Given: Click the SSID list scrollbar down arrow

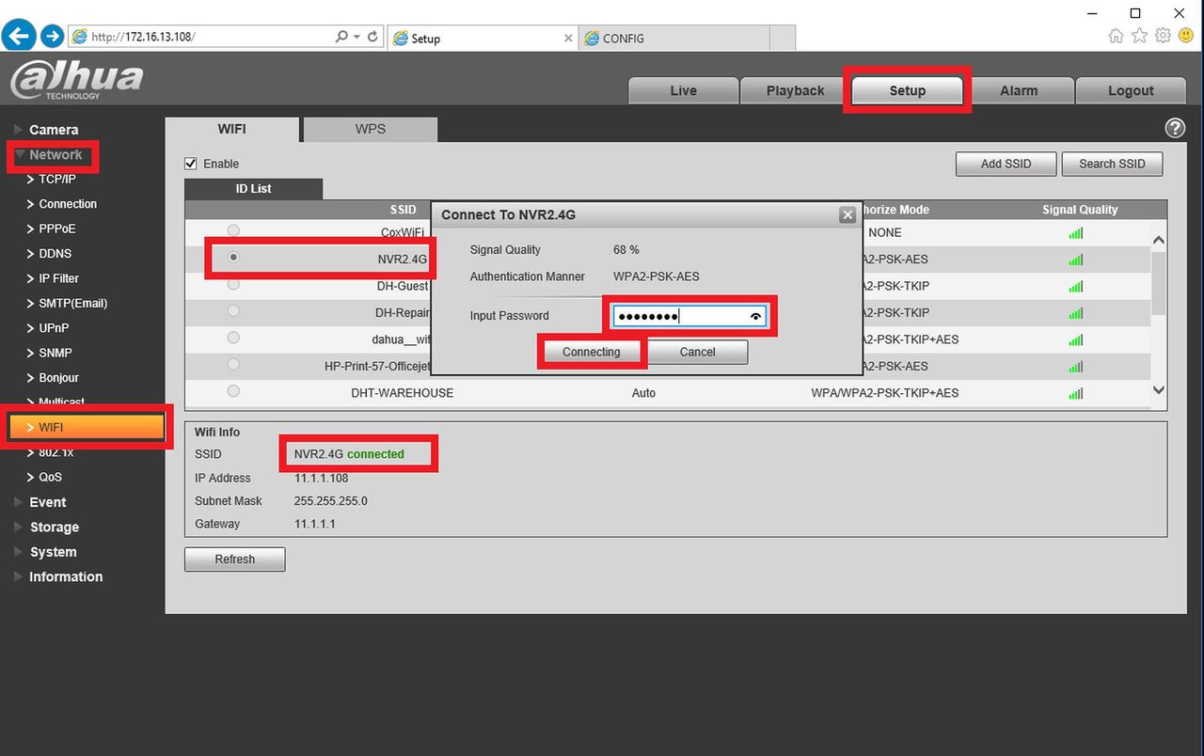Looking at the screenshot, I should point(1158,389).
